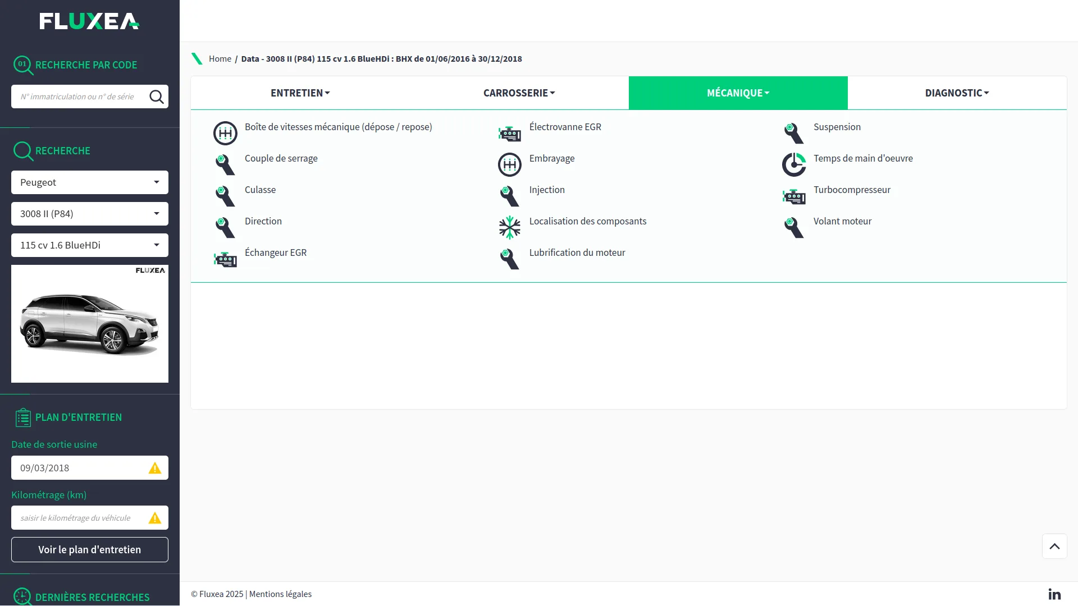1078x606 pixels.
Task: Click the engine icon beside Échangeur EGR
Action: [x=225, y=259]
